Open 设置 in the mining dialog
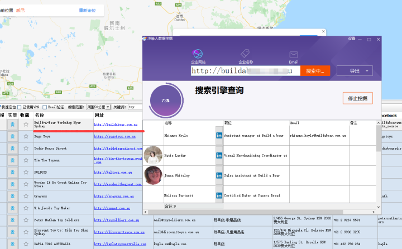The height and width of the screenshot is (249, 402). click(x=352, y=39)
